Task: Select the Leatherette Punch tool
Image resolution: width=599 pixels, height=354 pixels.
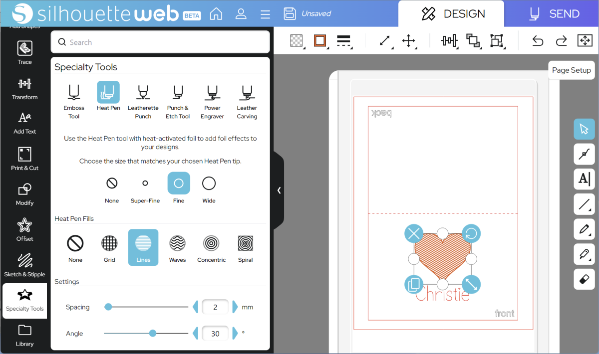Action: coord(143,101)
